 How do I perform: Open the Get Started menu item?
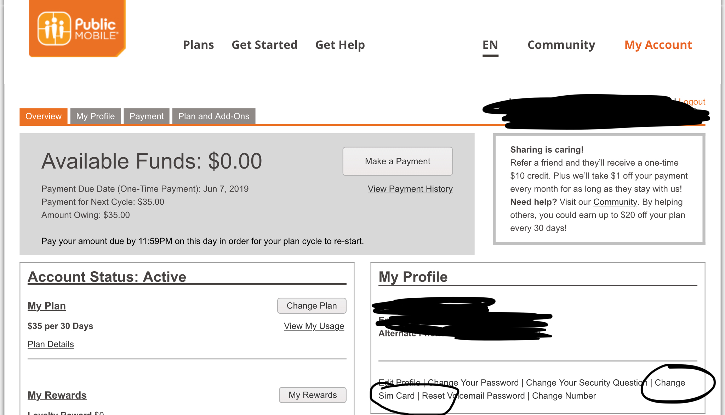tap(264, 45)
